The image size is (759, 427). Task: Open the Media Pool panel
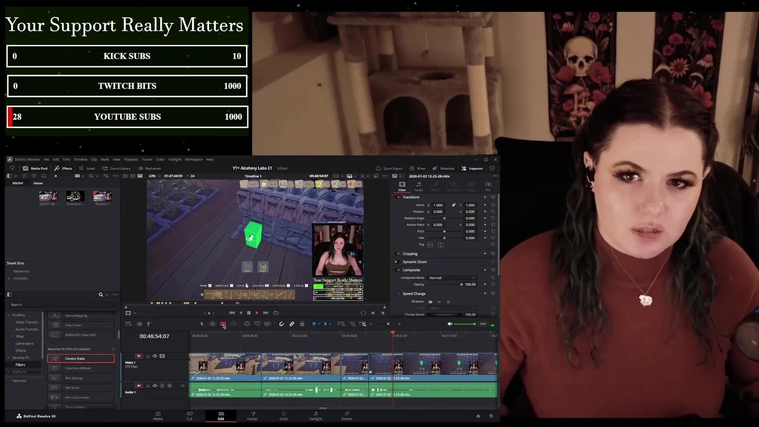pos(36,168)
